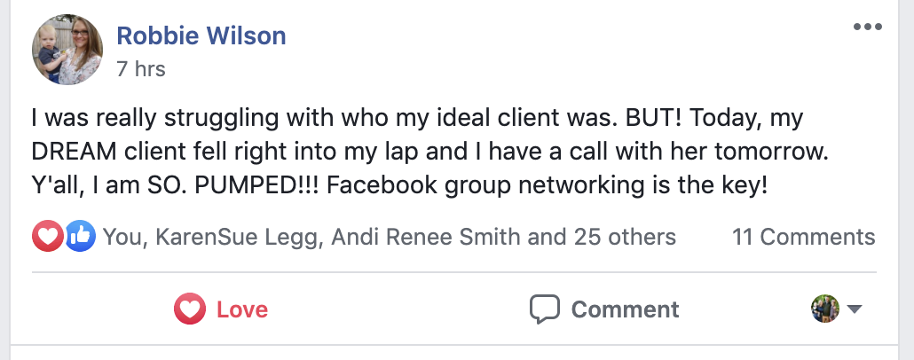
Task: Click the "Y'all, I am SO. PUMPED!!!" text
Action: pos(184,187)
